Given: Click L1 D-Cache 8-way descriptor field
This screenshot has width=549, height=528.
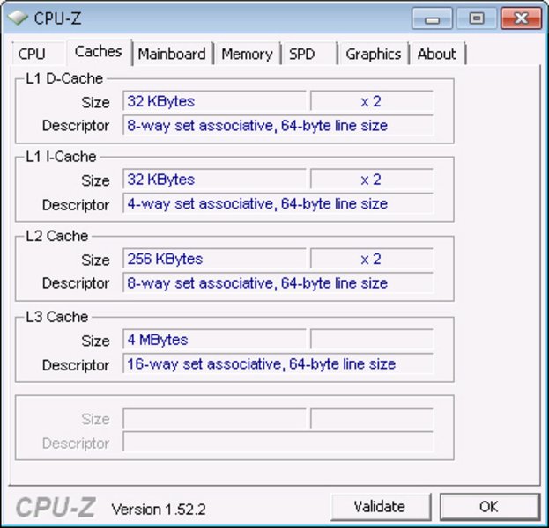Looking at the screenshot, I should 278,125.
